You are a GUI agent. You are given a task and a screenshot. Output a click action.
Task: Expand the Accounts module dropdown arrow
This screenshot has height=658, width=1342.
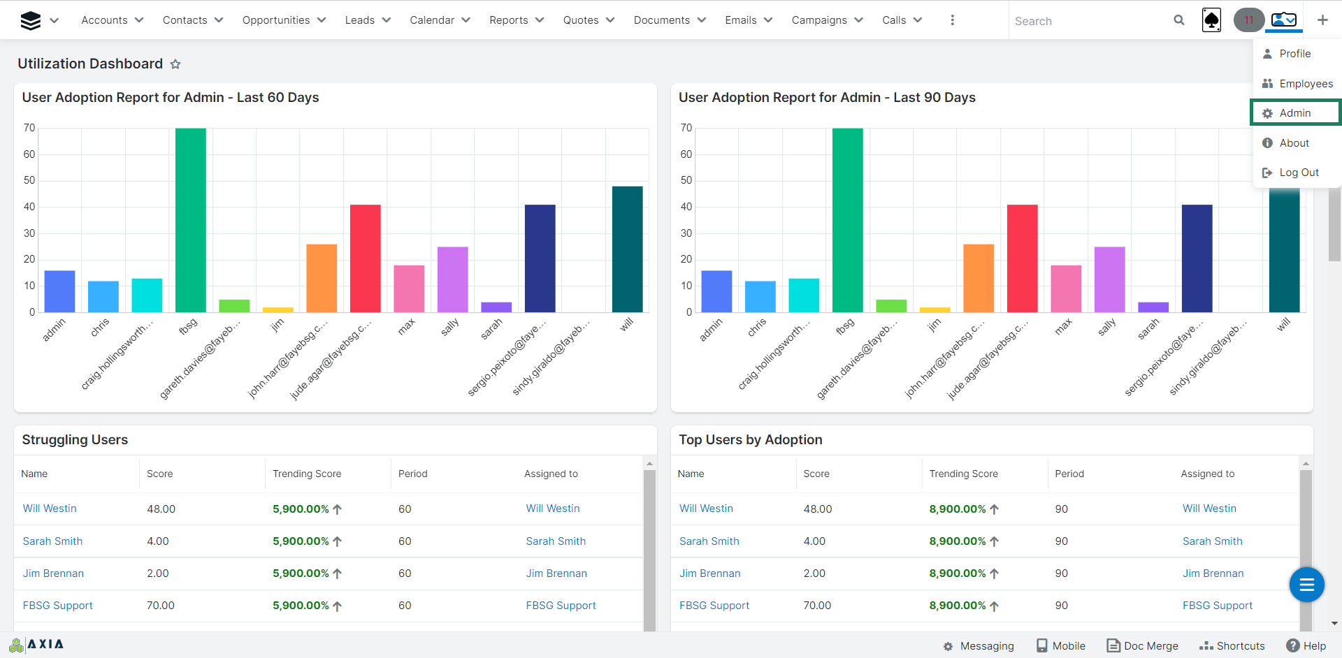pyautogui.click(x=139, y=20)
